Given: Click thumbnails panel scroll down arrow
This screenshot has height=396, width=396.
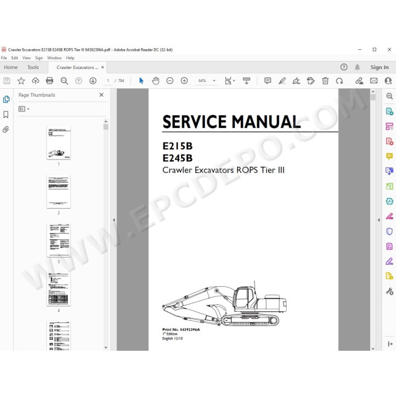Looking at the screenshot, I should (x=106, y=347).
